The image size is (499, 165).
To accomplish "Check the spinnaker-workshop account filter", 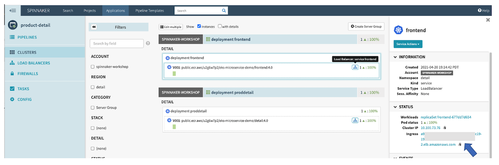I will coord(92,67).
